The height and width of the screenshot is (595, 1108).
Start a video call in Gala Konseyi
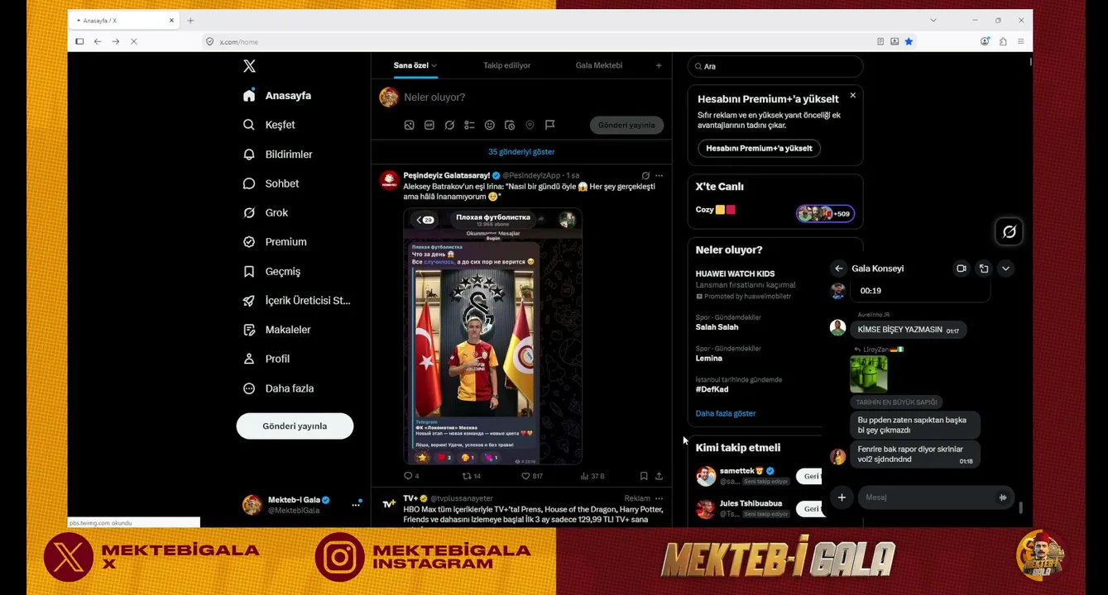[961, 269]
